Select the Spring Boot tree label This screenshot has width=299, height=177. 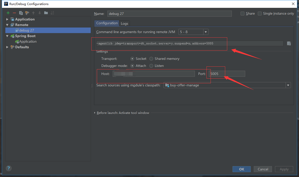click(x=25, y=36)
